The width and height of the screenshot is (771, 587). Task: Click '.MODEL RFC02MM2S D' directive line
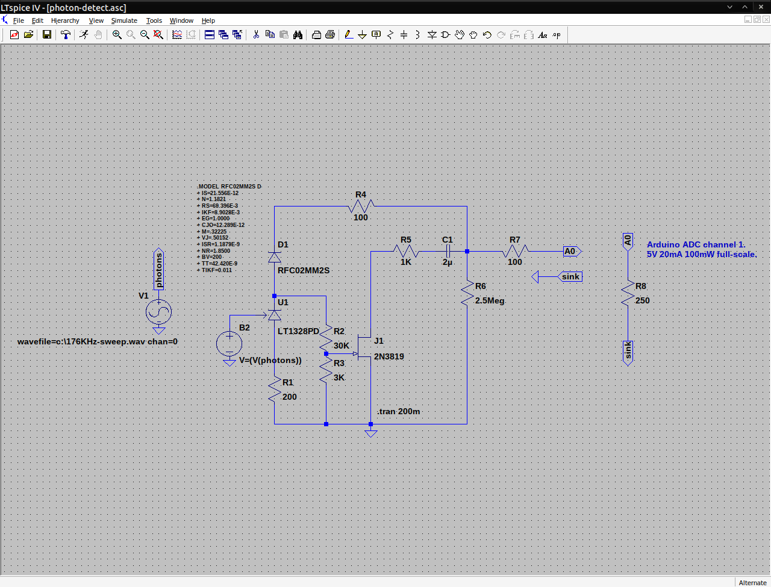point(229,187)
